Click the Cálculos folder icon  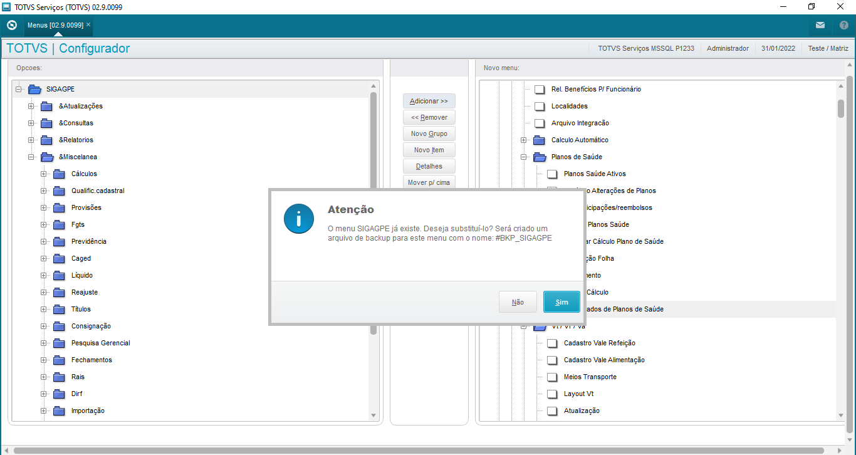60,174
